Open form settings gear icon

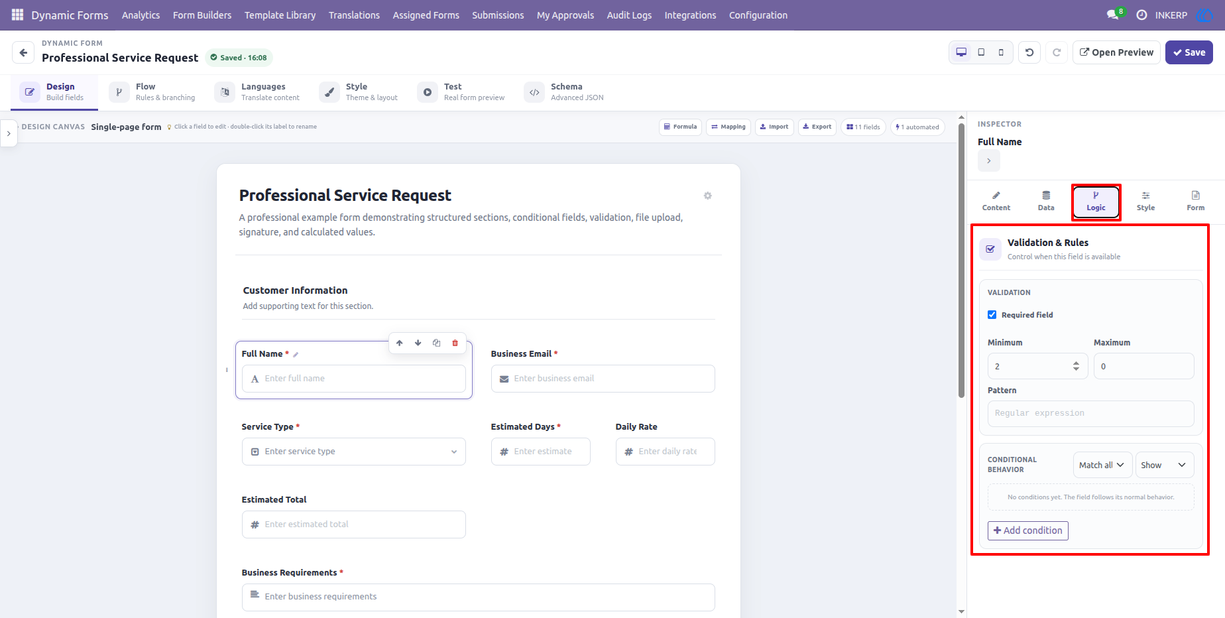707,196
